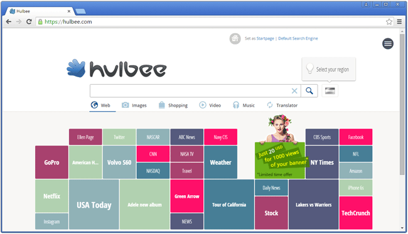Clear the search box with X
The width and height of the screenshot is (408, 234).
(x=294, y=91)
